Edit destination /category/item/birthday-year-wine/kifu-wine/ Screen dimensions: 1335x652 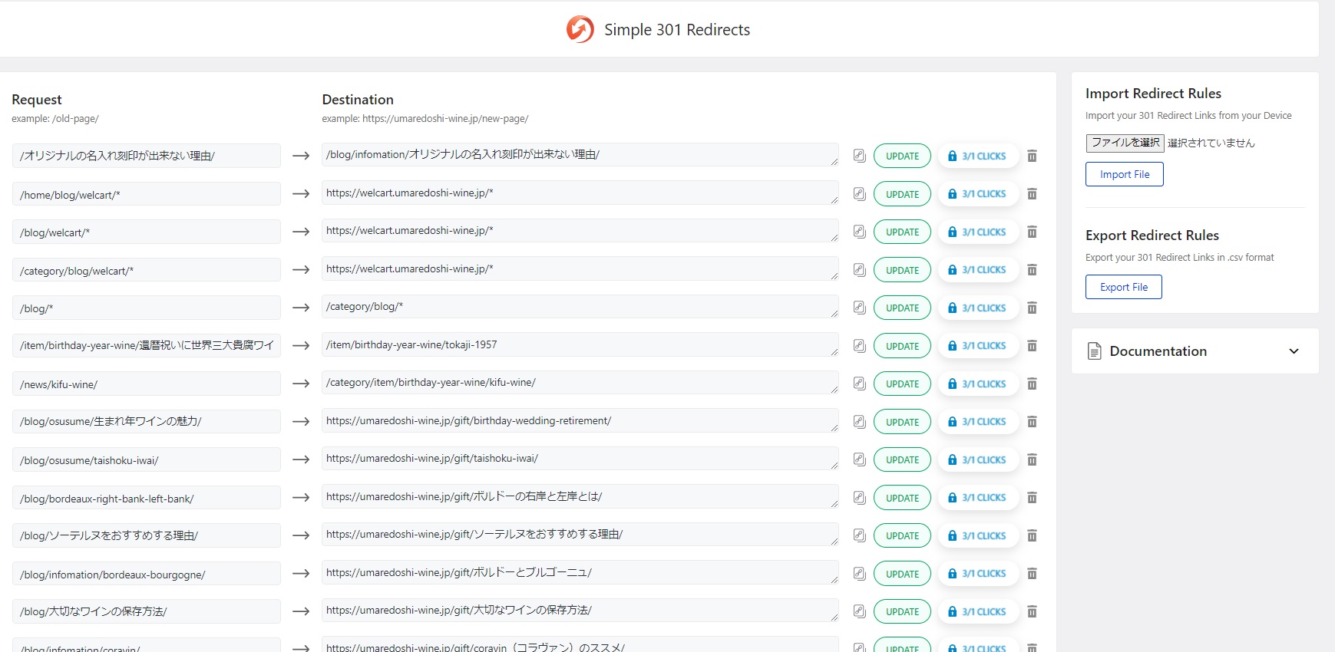pyautogui.click(x=580, y=383)
